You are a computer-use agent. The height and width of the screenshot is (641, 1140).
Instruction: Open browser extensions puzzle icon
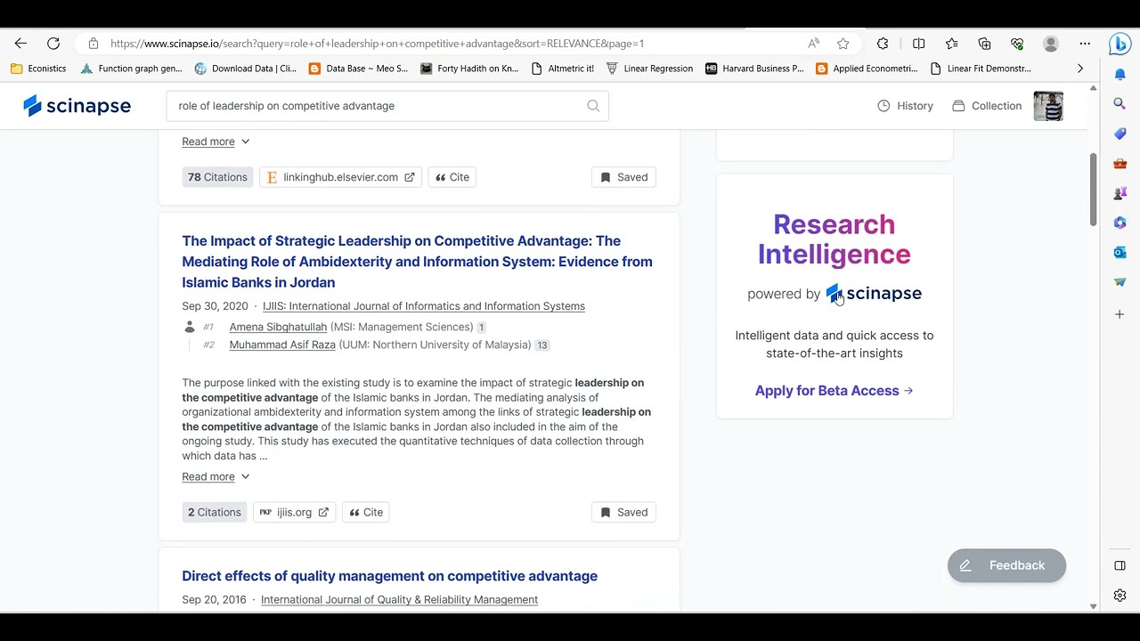883,43
